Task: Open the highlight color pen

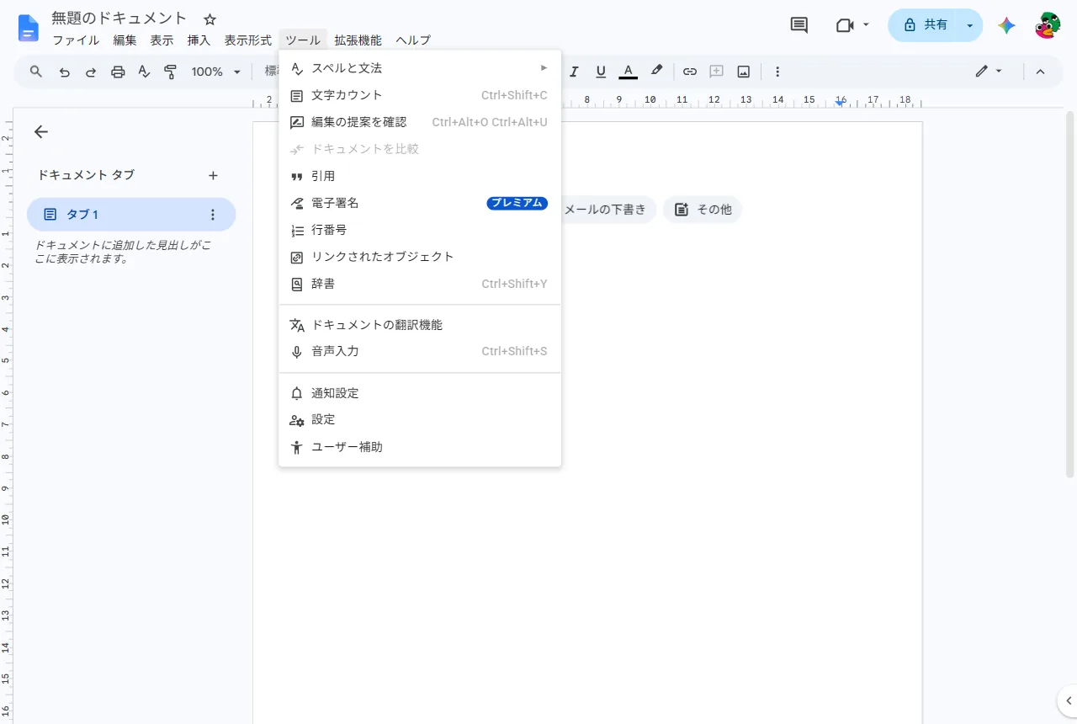Action: (x=656, y=72)
